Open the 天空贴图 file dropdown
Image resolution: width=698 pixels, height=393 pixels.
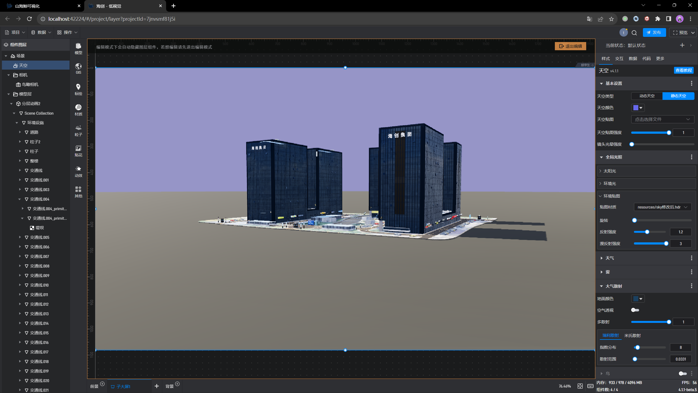click(x=662, y=119)
